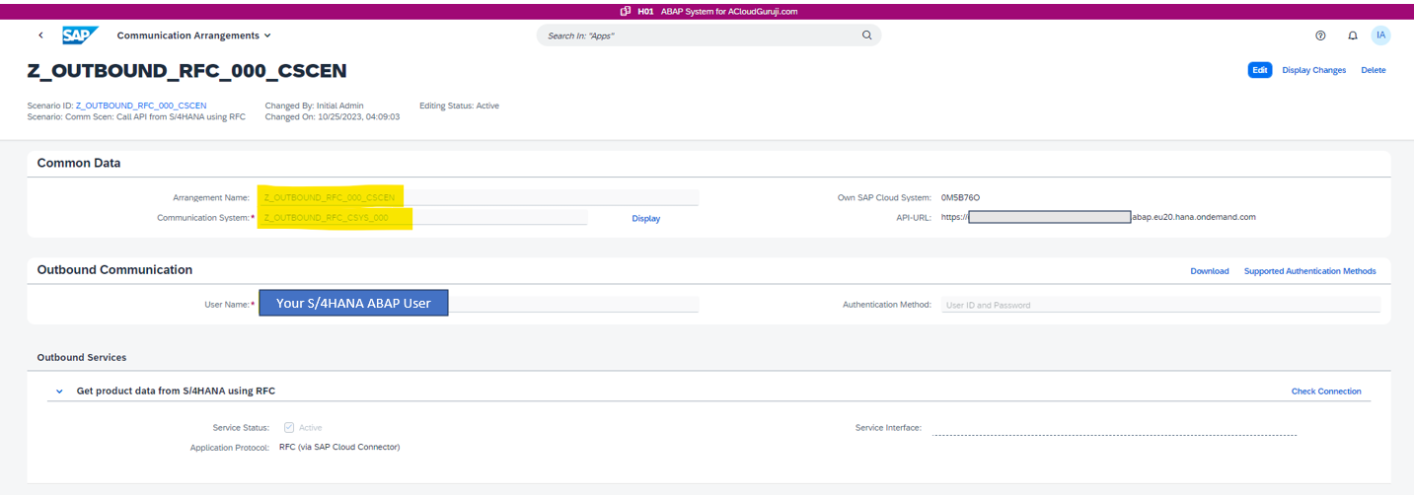Image resolution: width=1414 pixels, height=498 pixels.
Task: Click the system icon beside H01
Action: coord(626,11)
